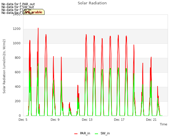Click the Dec 9 x-axis tick label
185x139 pixels.
(55, 120)
